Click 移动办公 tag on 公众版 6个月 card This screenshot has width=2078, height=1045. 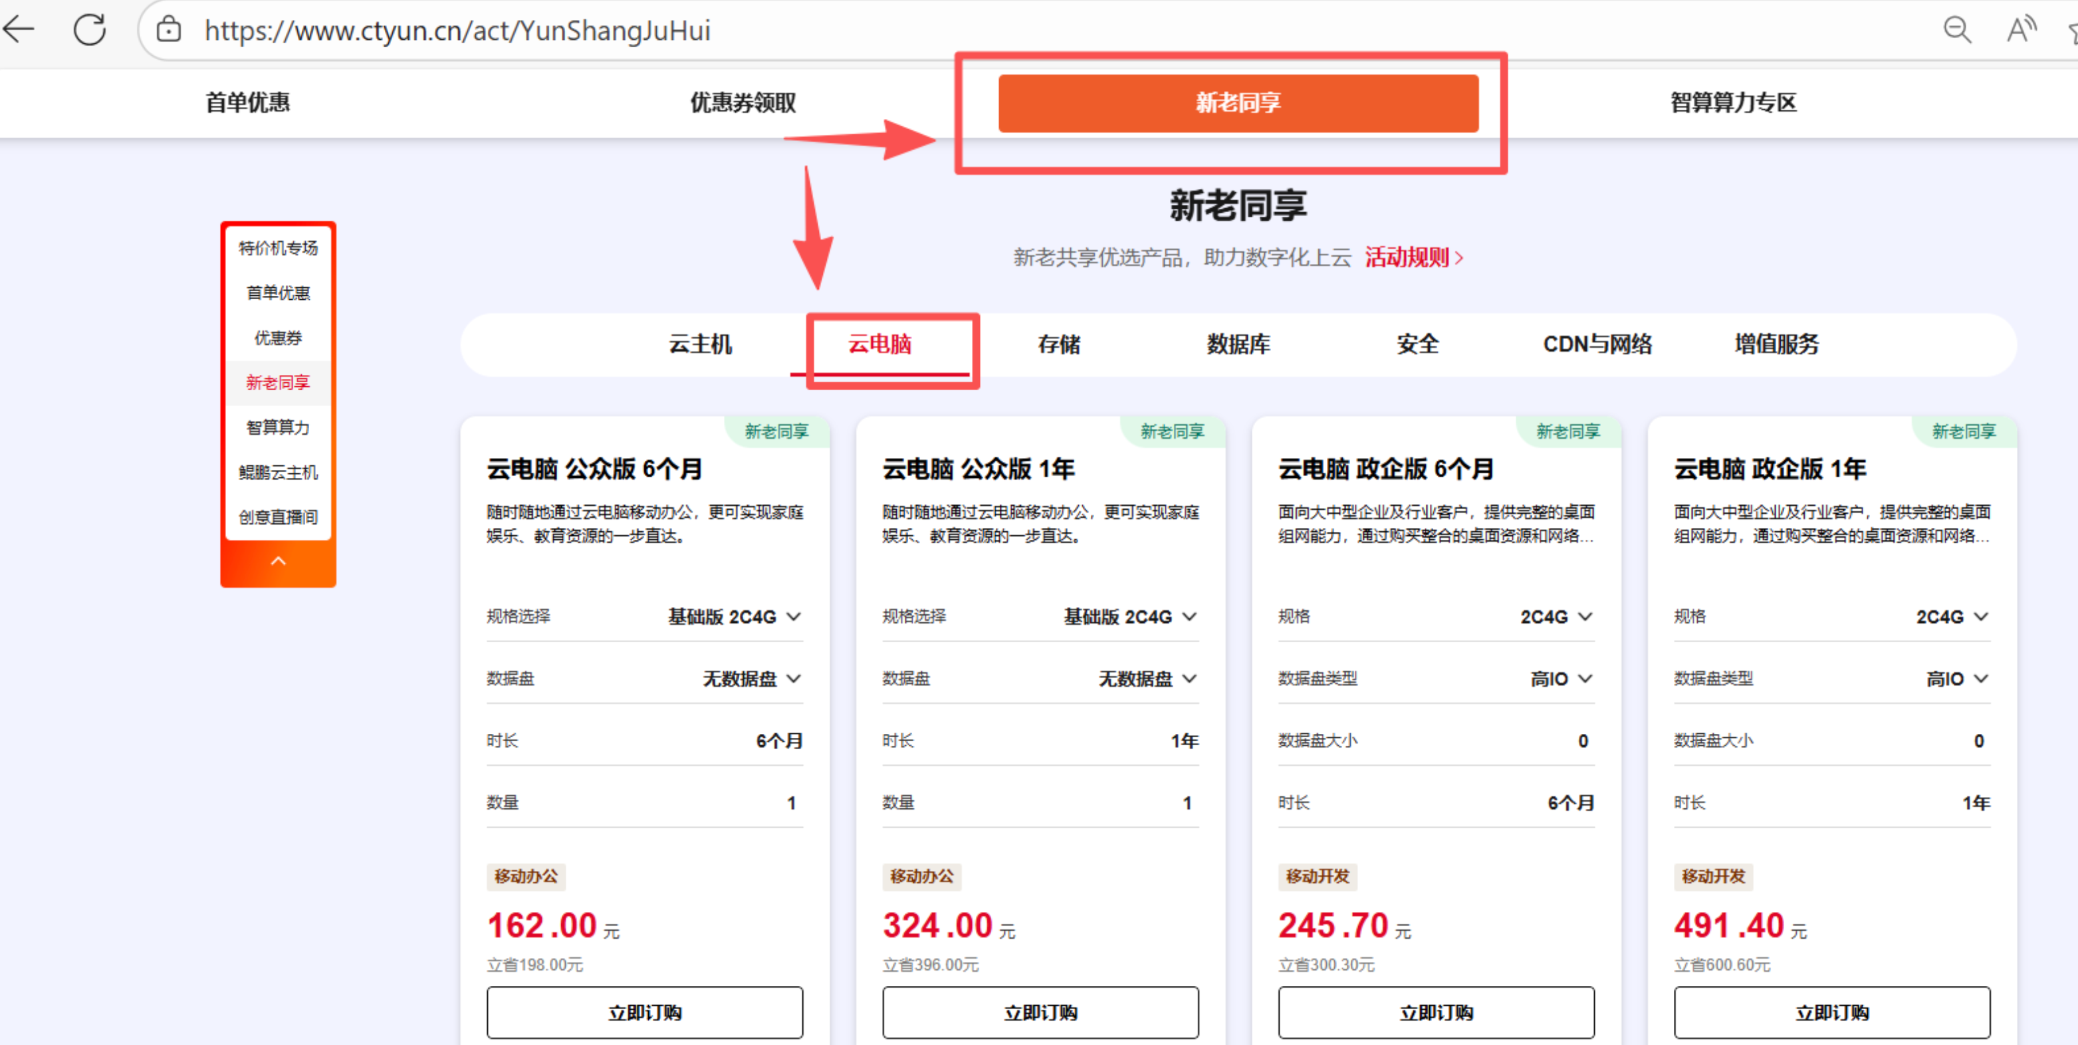coord(526,876)
